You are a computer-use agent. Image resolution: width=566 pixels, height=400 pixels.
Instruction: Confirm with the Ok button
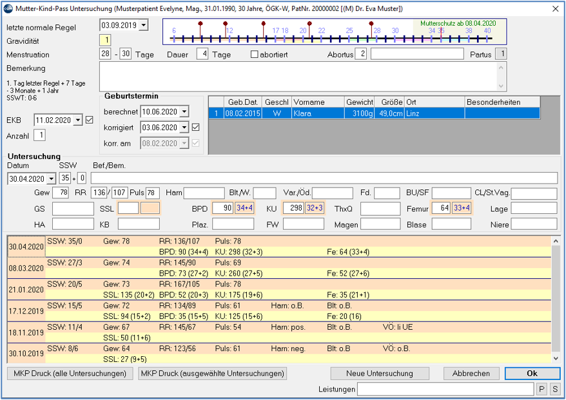(x=532, y=374)
